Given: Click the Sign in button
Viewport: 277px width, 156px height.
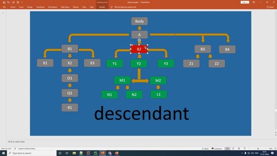Looking at the screenshot, I should [x=245, y=2].
